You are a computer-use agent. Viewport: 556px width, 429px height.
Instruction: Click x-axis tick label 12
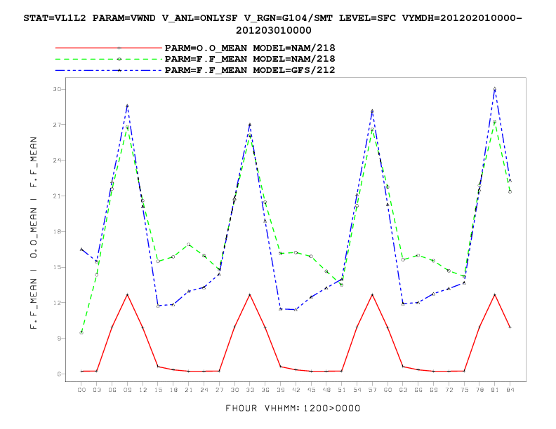tap(143, 390)
